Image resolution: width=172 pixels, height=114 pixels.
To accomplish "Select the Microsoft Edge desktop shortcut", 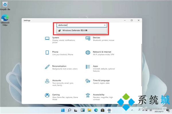I will (5, 20).
